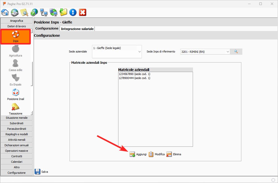Click Aggiungi to add a matricola
The height and width of the screenshot is (183, 278).
[x=138, y=154]
